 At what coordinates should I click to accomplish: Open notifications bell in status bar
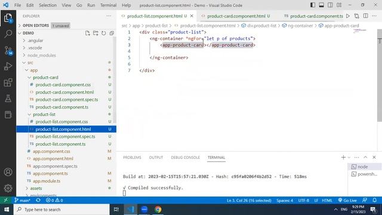[x=374, y=201]
